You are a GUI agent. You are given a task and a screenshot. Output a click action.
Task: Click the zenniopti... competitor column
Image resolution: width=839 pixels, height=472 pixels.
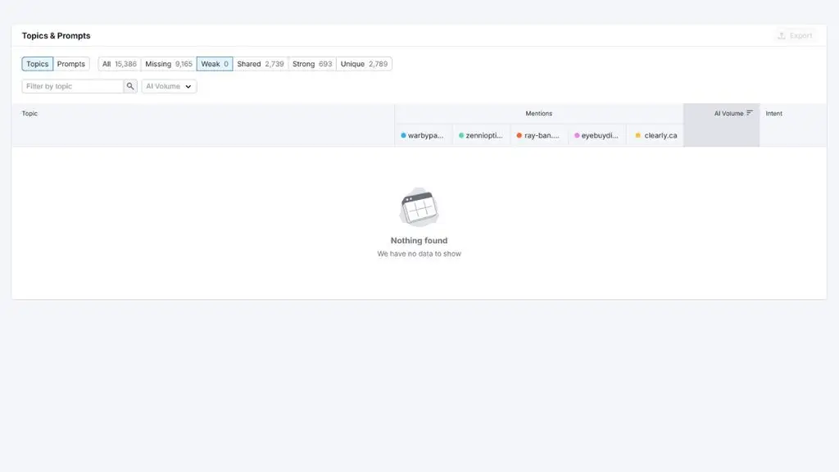tap(482, 135)
